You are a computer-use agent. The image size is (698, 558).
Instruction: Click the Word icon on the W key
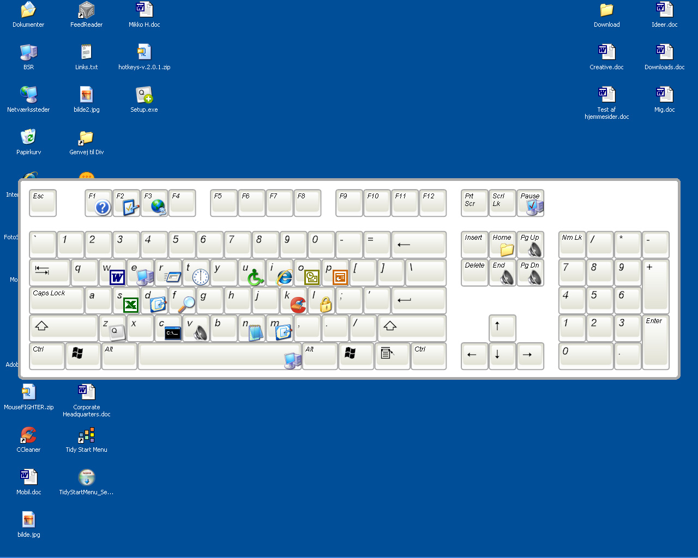[117, 277]
